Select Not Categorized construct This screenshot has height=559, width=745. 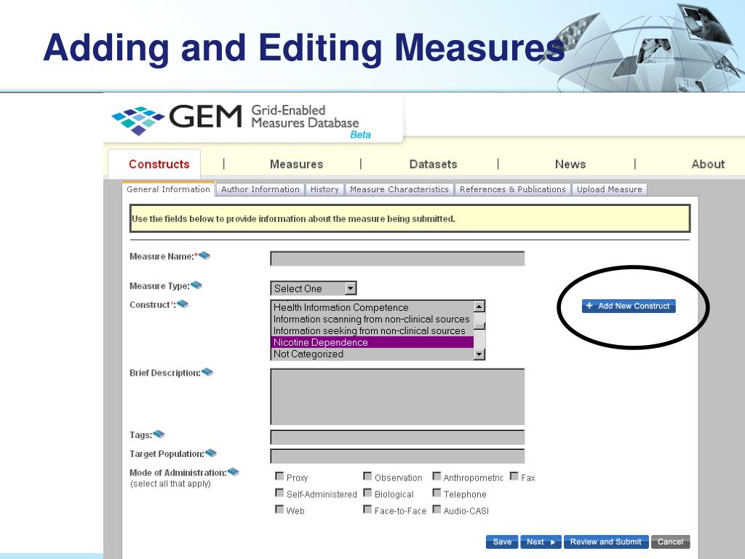point(372,354)
